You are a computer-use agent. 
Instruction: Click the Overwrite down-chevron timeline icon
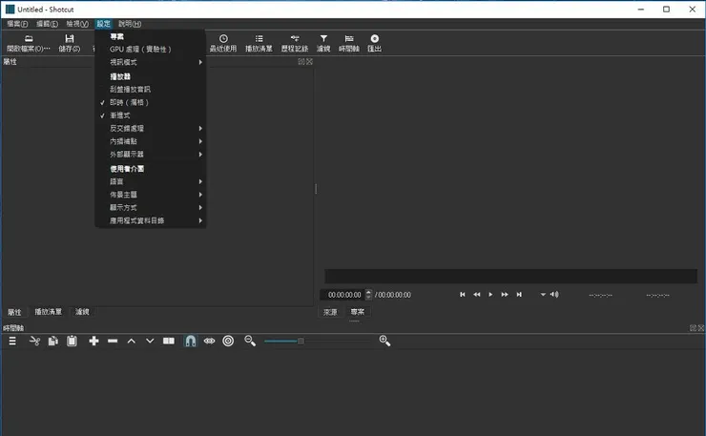click(150, 341)
